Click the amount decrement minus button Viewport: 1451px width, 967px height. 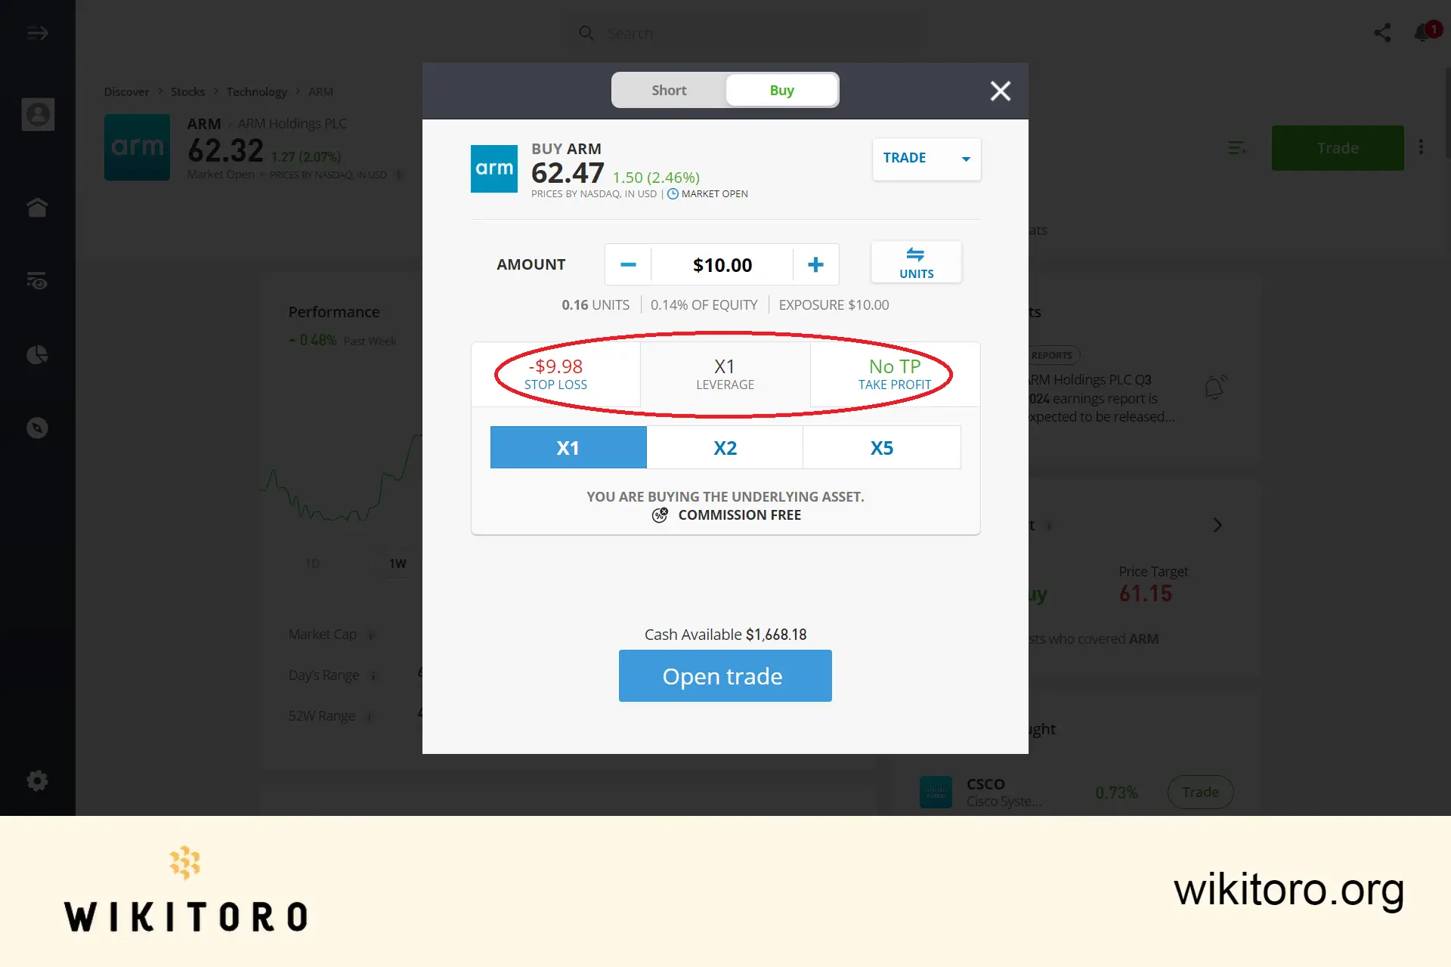[x=628, y=264]
